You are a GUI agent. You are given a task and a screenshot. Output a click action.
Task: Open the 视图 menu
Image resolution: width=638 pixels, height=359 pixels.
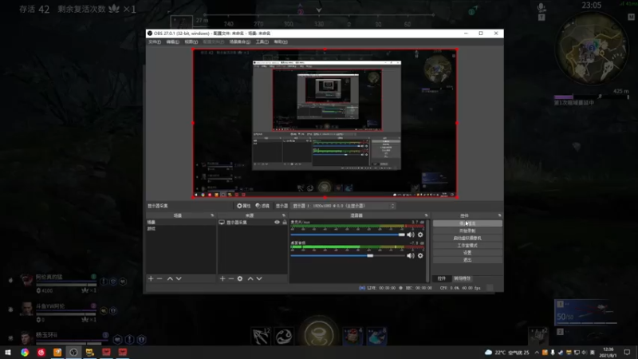coord(191,42)
